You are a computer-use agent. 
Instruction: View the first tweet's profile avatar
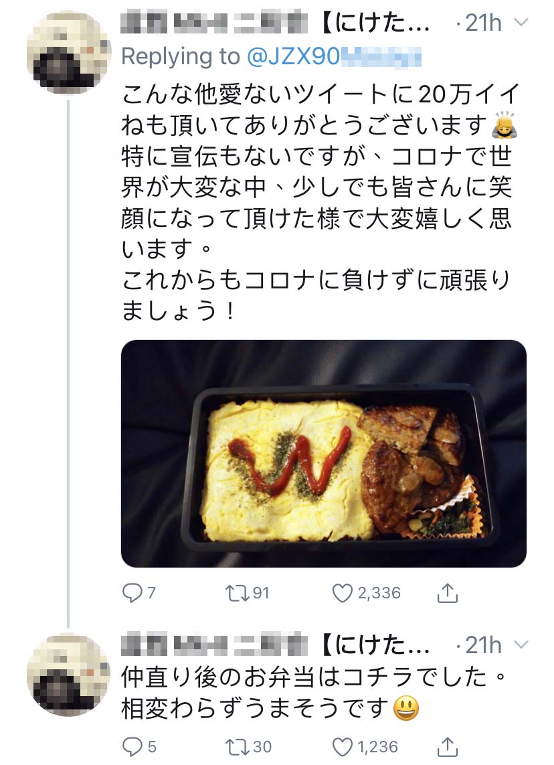click(x=69, y=52)
